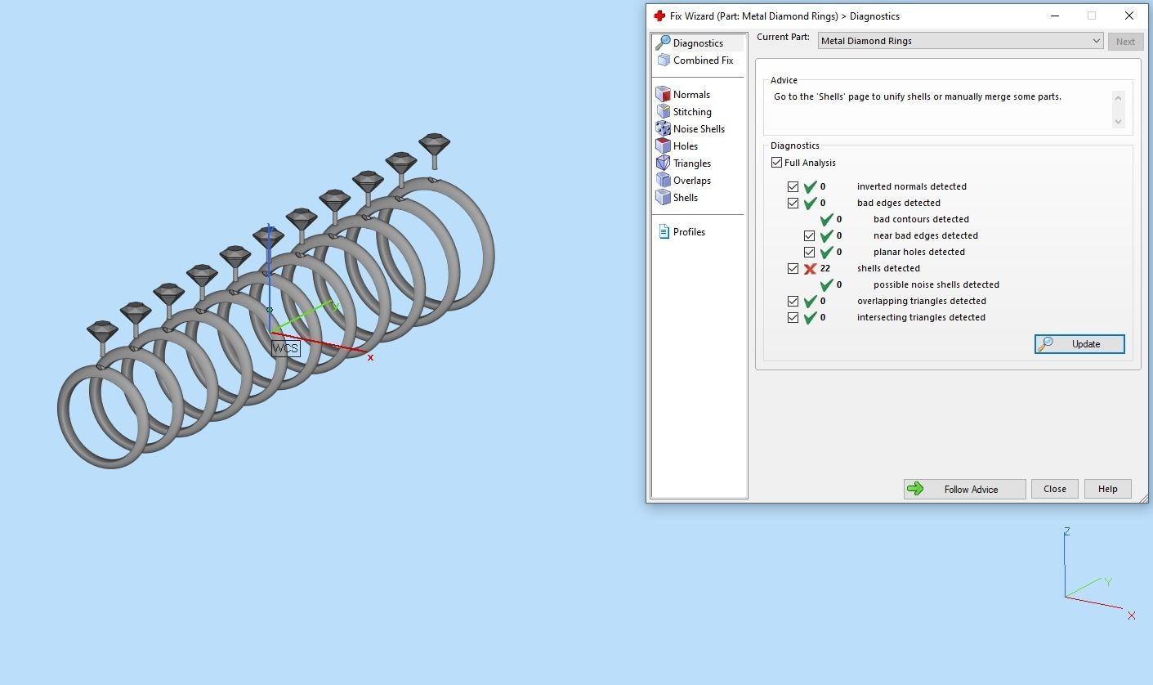This screenshot has width=1153, height=685.
Task: Open the Current Part dropdown
Action: 961,41
